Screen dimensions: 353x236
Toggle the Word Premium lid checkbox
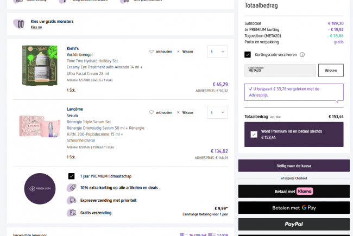point(254,135)
